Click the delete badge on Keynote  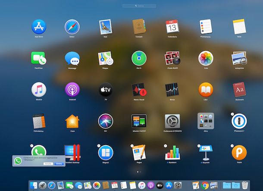(x=199, y=146)
